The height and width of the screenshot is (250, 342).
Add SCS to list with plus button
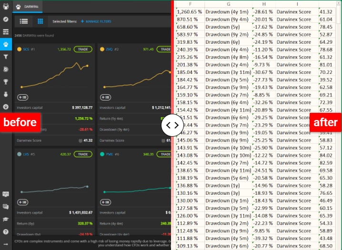coord(22,97)
